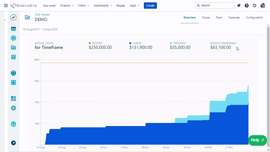This screenshot has height=152, width=270.
Task: Click the $250,000.00 budget value
Action: 100,47
